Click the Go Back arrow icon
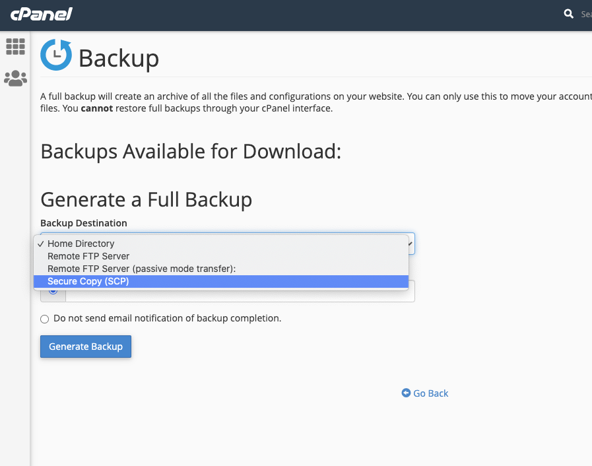This screenshot has width=592, height=466. [x=406, y=393]
